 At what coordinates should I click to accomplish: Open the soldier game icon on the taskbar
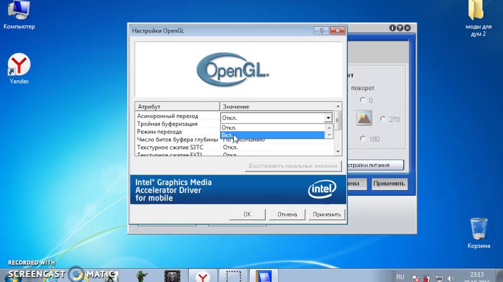[141, 276]
